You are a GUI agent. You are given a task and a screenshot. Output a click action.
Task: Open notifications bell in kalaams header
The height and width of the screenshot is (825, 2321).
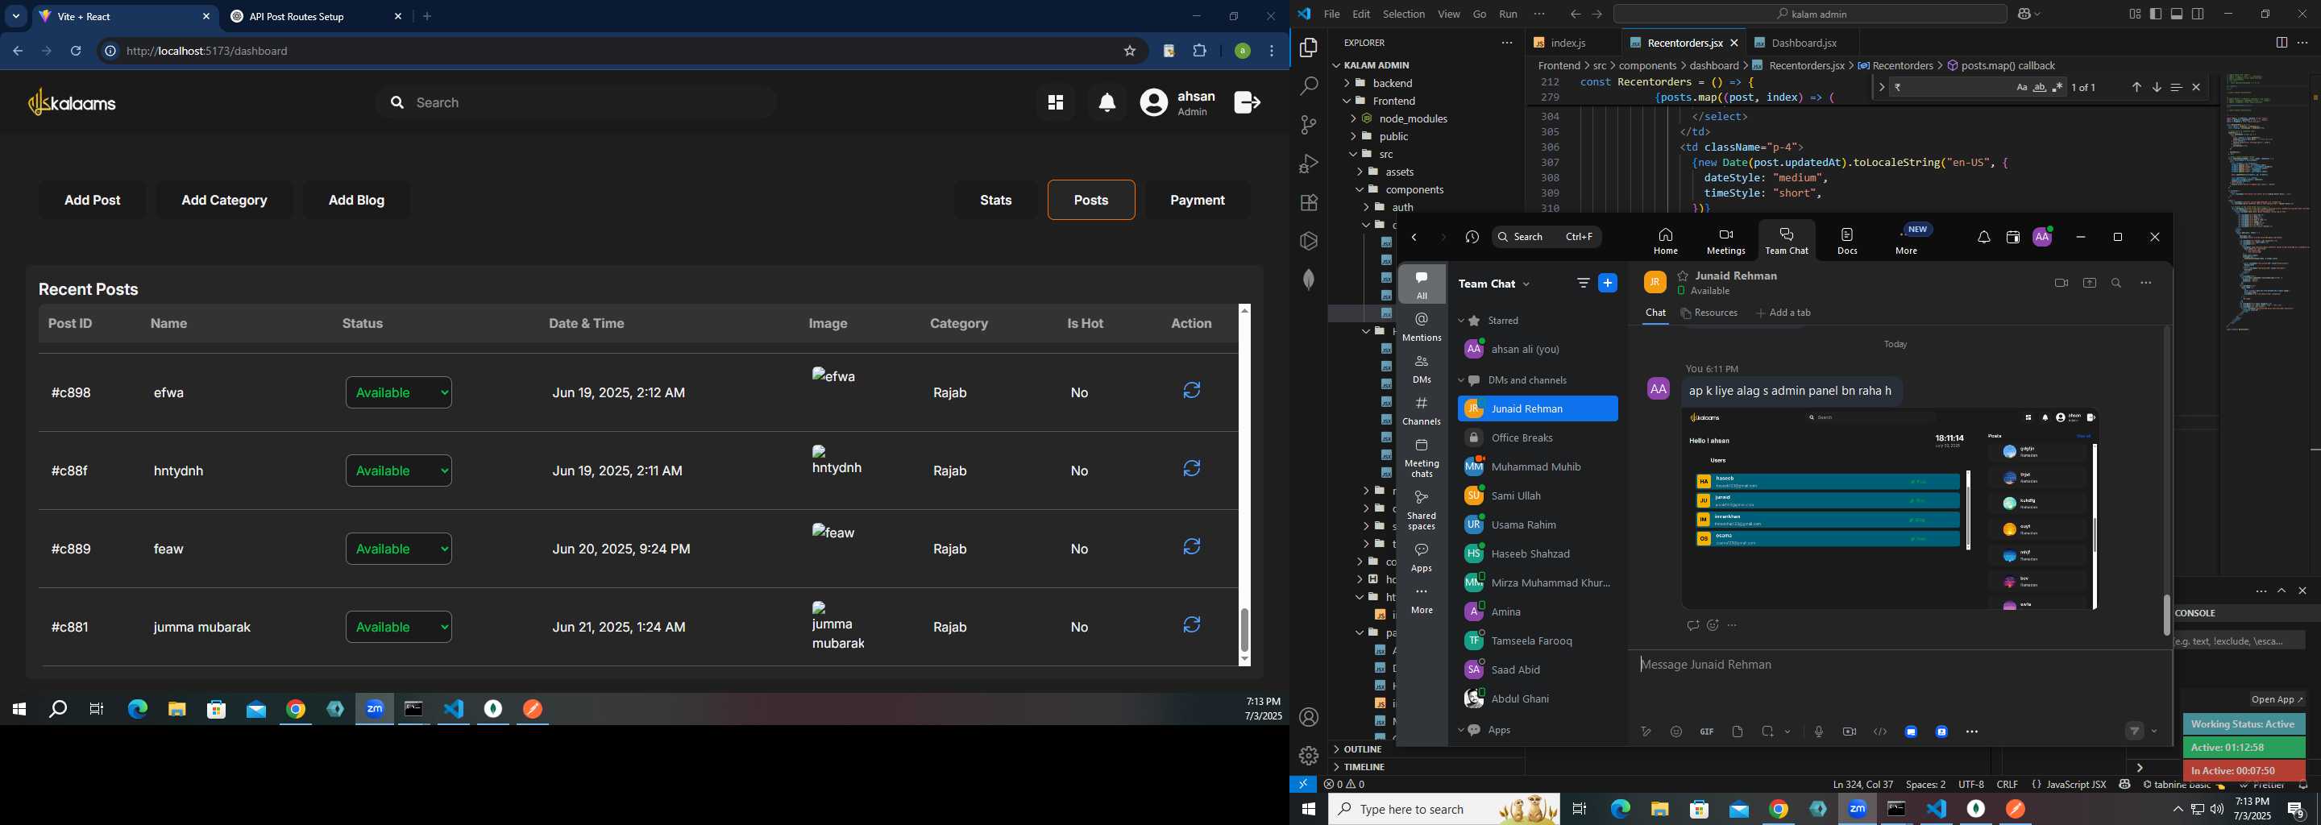1107,104
